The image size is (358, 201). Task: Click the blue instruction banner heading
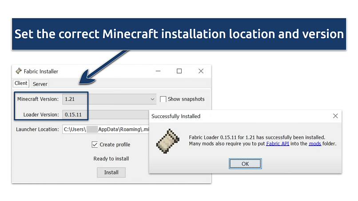pyautogui.click(x=179, y=34)
